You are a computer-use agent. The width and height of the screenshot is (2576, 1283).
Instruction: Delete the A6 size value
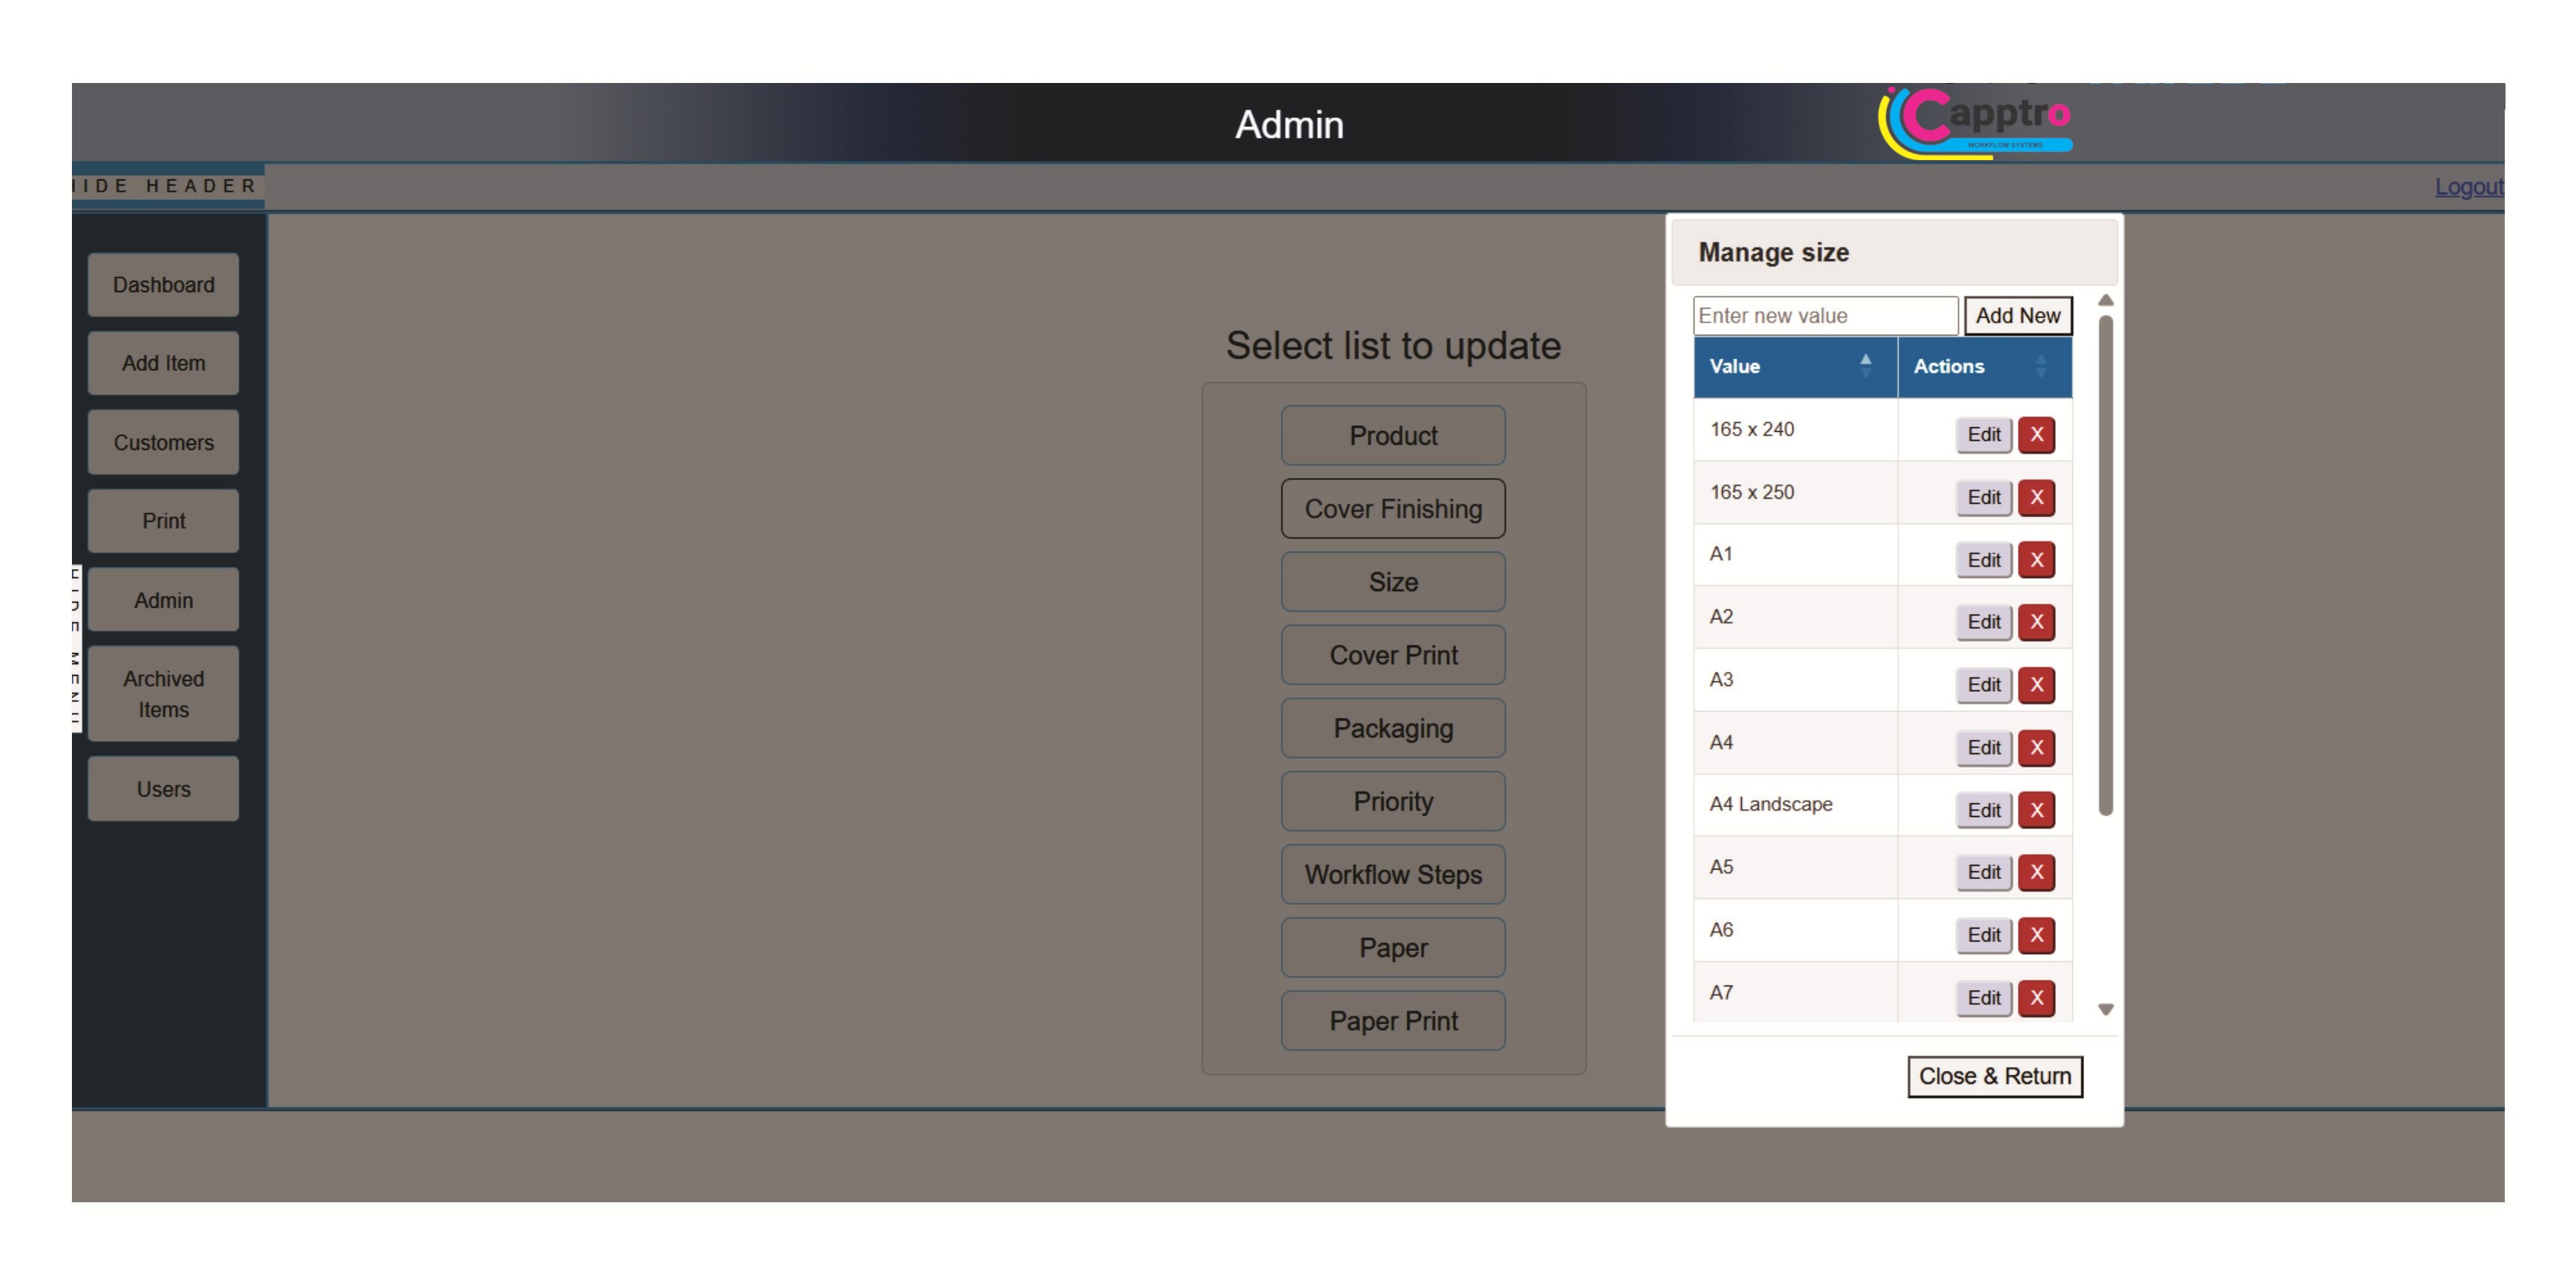tap(2037, 935)
